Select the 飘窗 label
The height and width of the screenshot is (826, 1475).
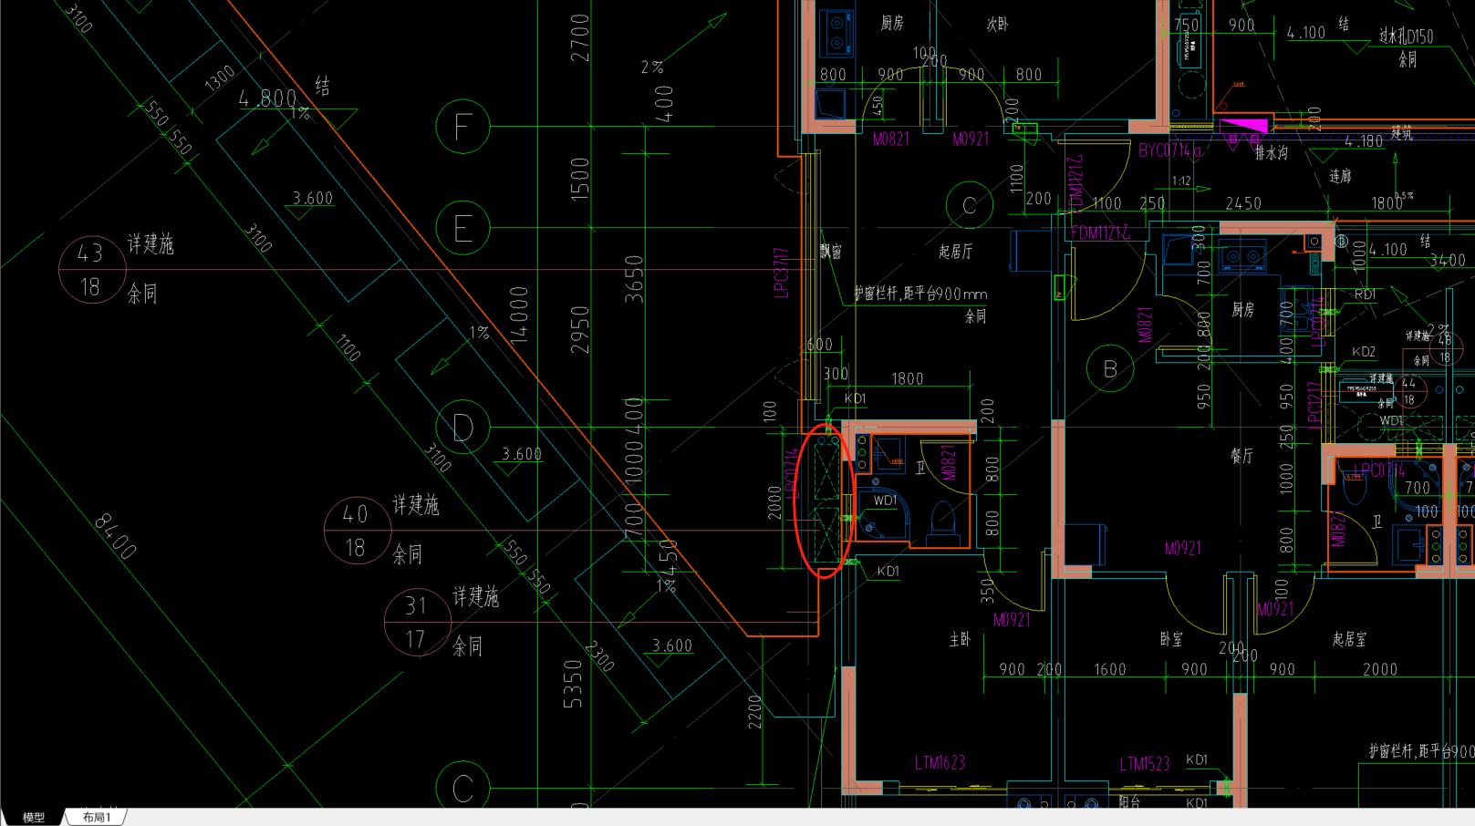click(x=830, y=251)
